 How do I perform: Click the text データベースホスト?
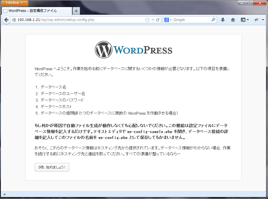tap(56, 107)
